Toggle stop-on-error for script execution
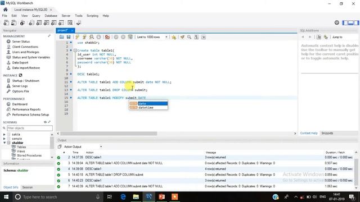 (107, 37)
